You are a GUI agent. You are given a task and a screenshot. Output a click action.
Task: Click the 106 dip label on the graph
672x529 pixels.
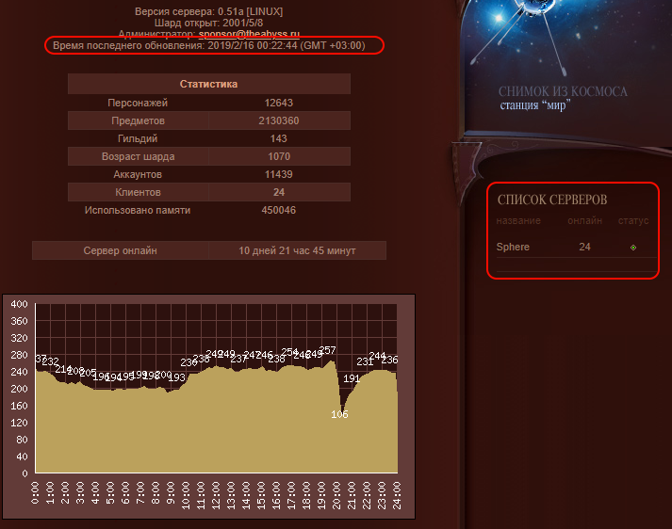click(x=339, y=414)
